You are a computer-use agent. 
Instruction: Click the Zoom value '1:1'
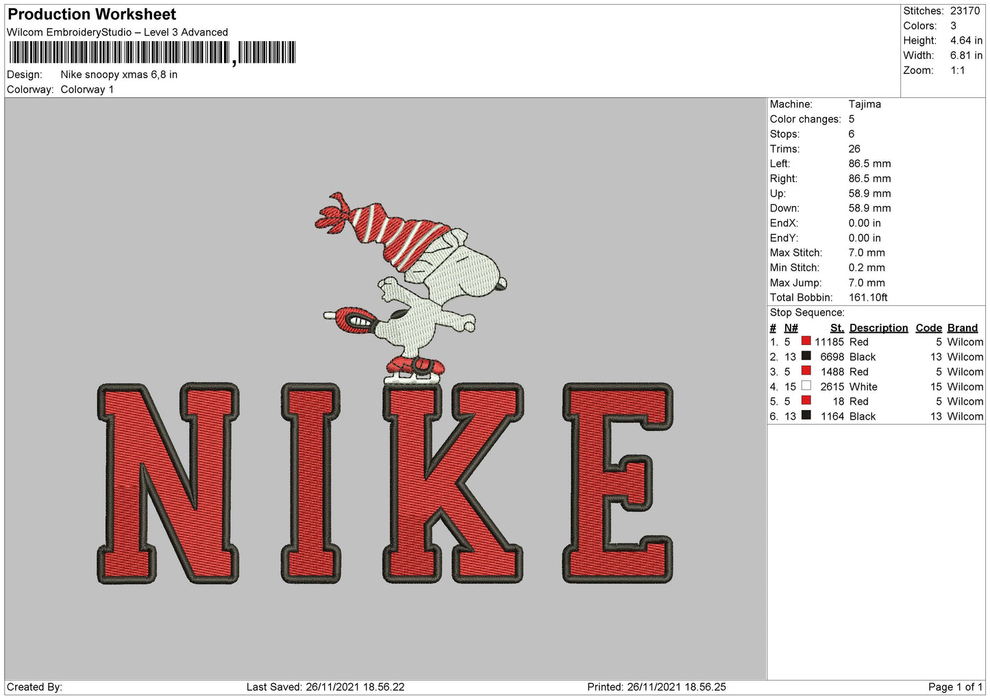pos(957,71)
